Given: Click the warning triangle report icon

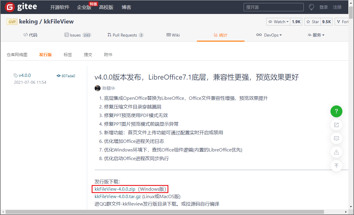Looking at the screenshot, I should (336, 152).
